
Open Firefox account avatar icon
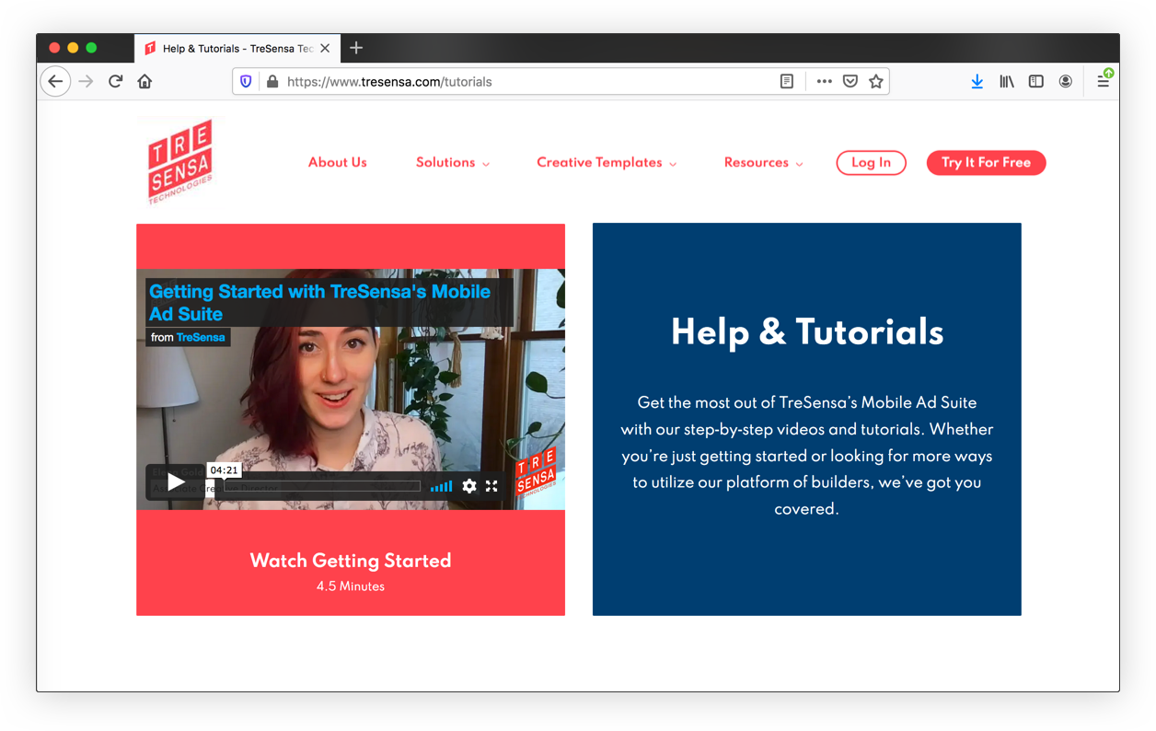click(x=1066, y=81)
